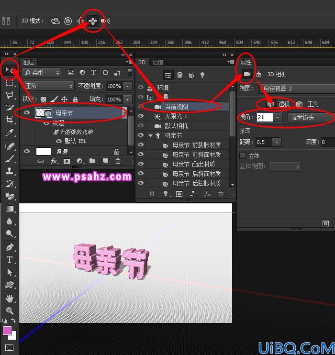Collapse the 母亲节 mesh in 3D panel

150,136
